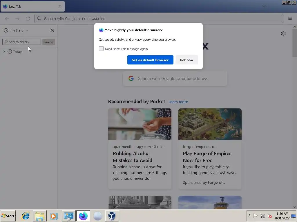Click Set as default browser
Image resolution: width=297 pixels, height=222 pixels.
[150, 60]
